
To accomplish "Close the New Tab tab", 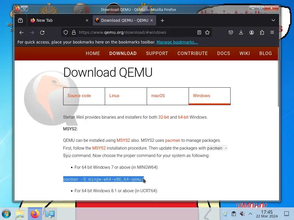I will click(x=87, y=20).
